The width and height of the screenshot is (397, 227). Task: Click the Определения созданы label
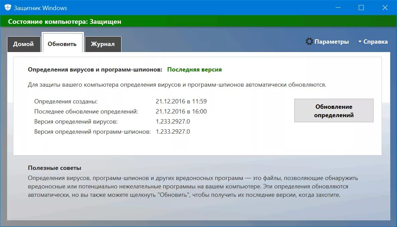click(66, 102)
